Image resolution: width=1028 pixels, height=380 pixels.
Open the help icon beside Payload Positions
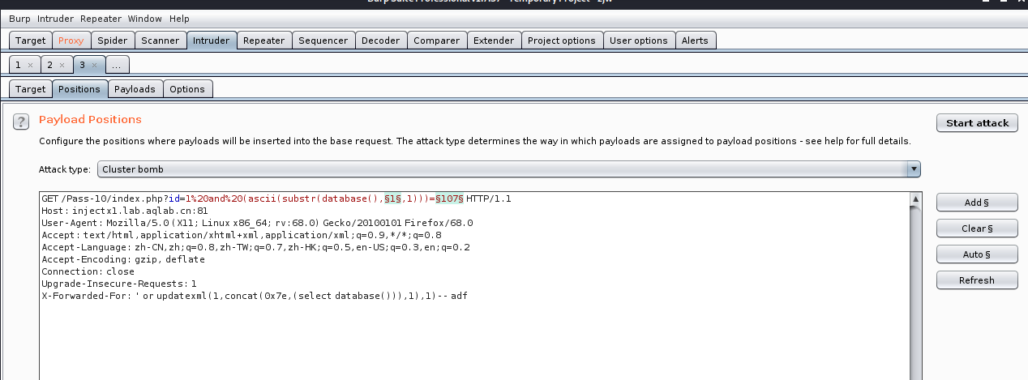tap(22, 122)
